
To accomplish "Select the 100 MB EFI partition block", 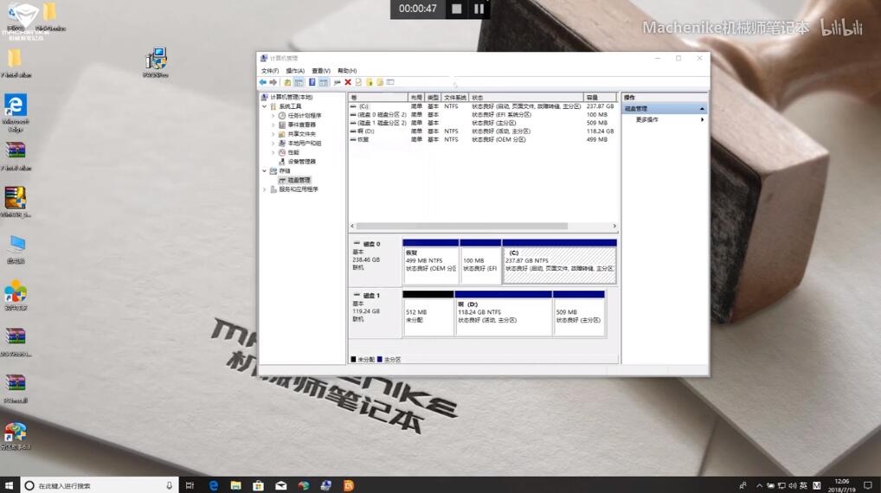I will point(480,261).
